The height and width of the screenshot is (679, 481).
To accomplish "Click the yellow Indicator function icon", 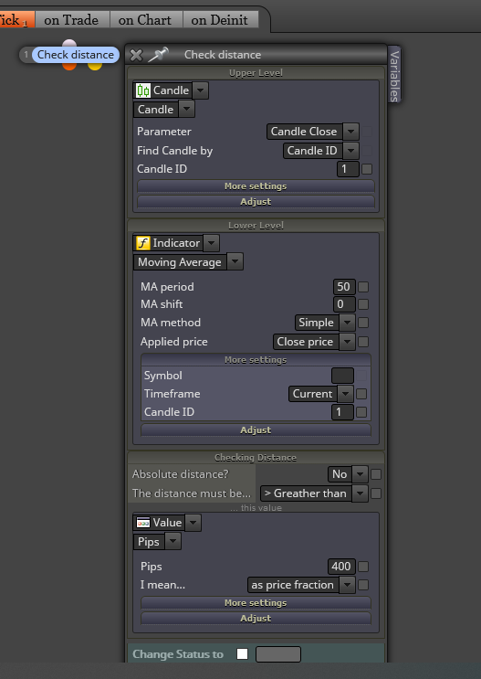I will click(x=142, y=243).
